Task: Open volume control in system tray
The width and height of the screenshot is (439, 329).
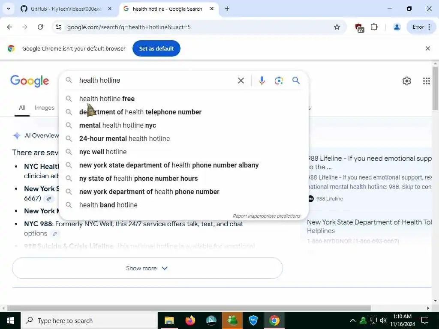Action: (x=383, y=320)
